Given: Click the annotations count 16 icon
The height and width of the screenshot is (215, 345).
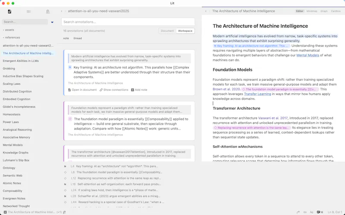Looking at the screenshot, I should coord(320,212).
